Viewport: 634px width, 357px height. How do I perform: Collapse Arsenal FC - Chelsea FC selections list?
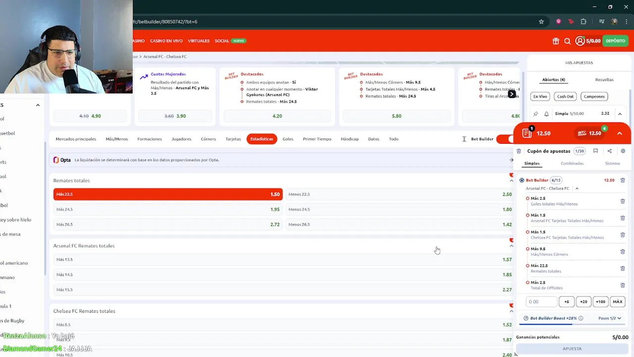[577, 188]
